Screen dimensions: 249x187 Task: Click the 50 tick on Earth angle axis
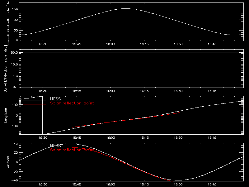tap(16, 30)
